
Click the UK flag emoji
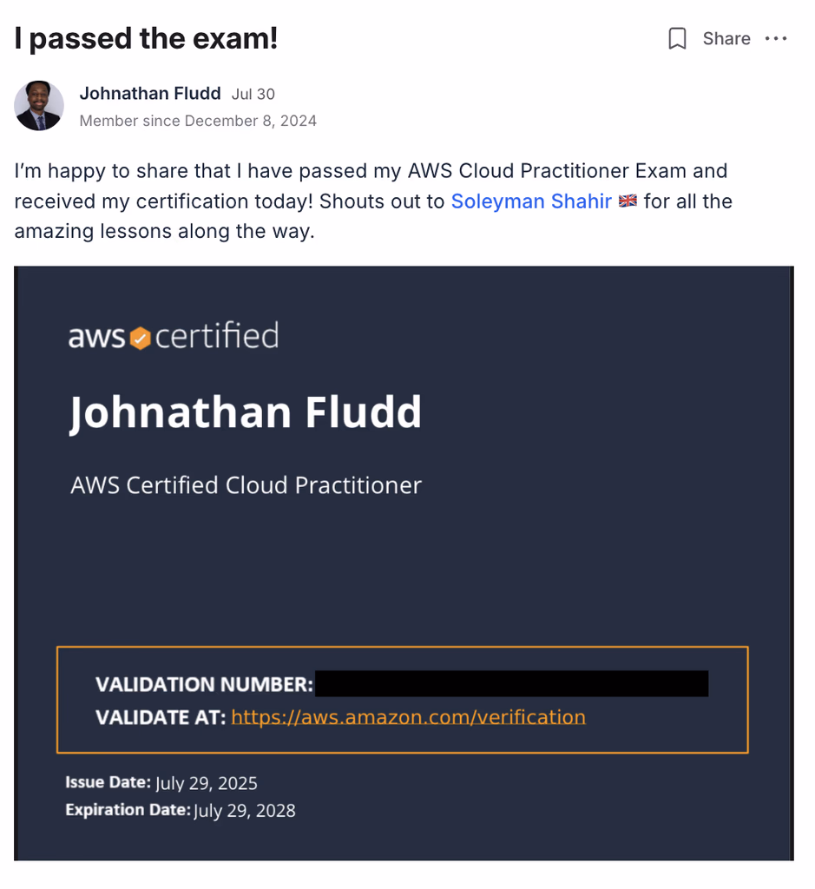[628, 201]
